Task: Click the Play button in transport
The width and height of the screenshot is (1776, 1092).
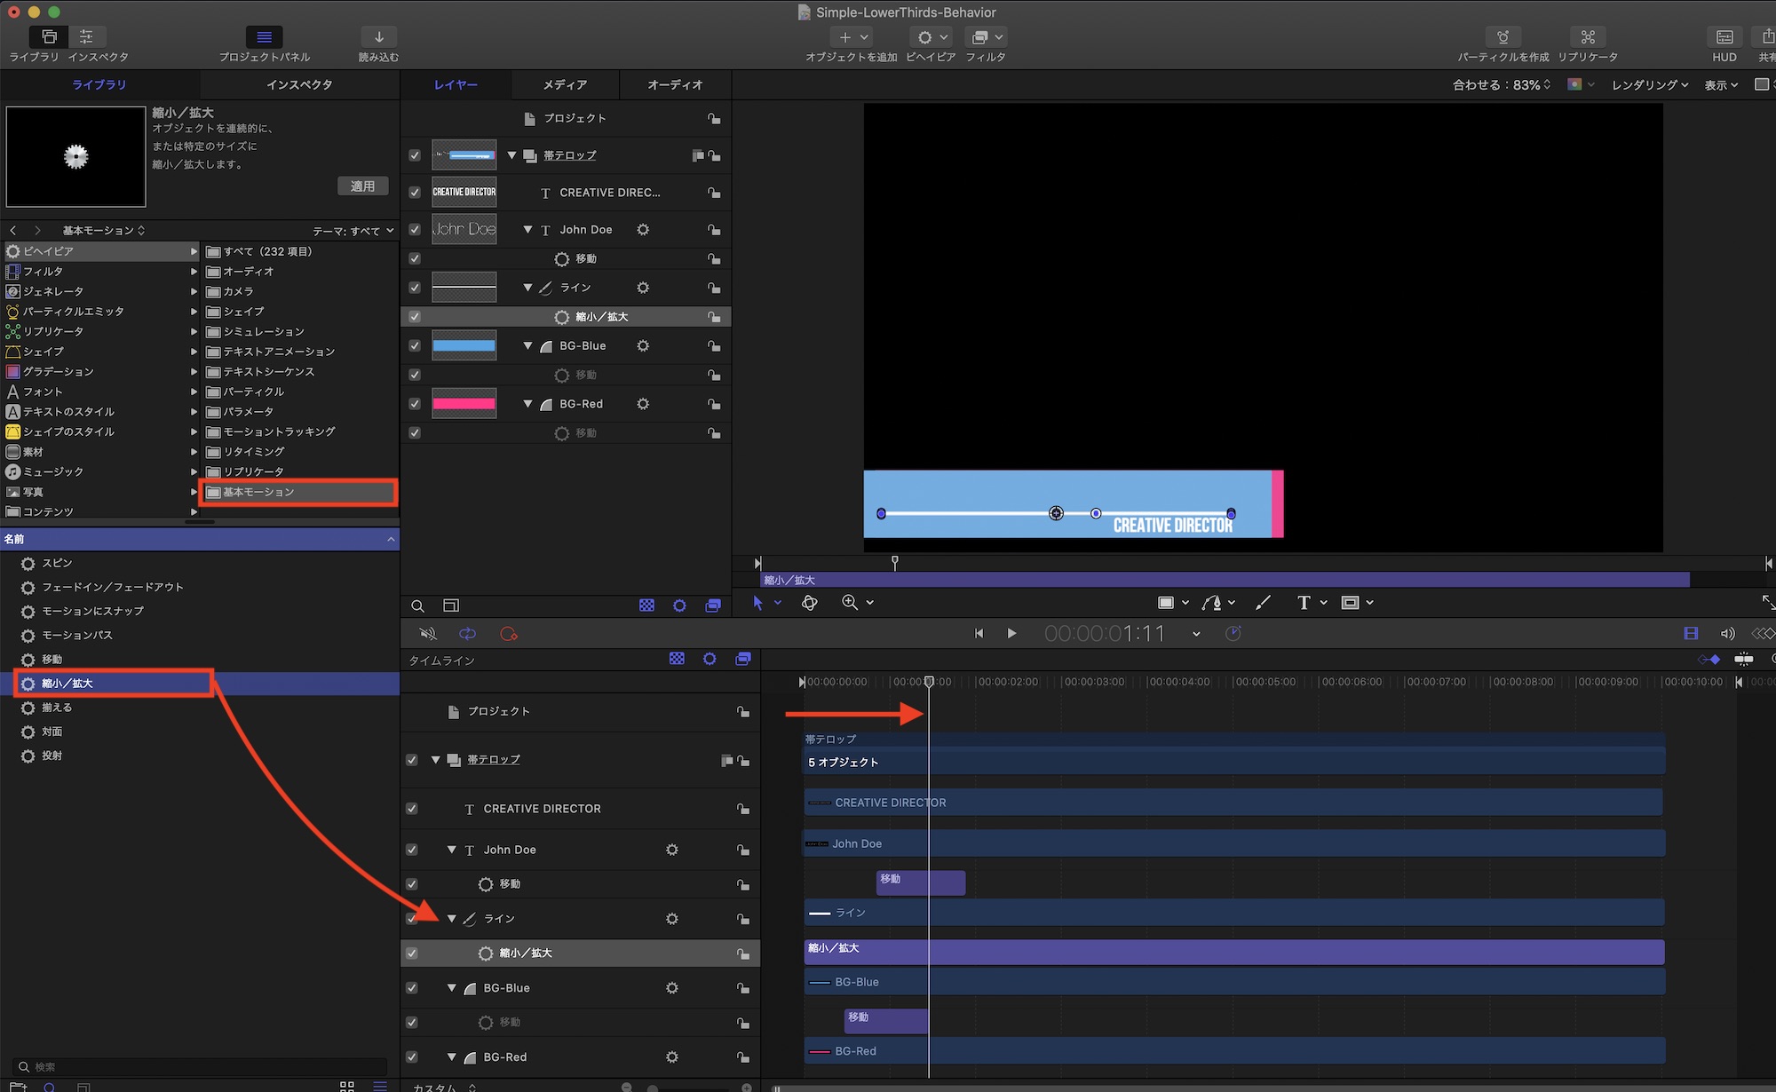Action: point(1011,634)
